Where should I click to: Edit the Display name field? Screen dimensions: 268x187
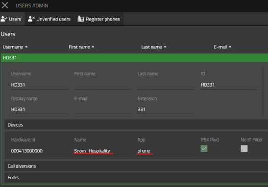39,110
